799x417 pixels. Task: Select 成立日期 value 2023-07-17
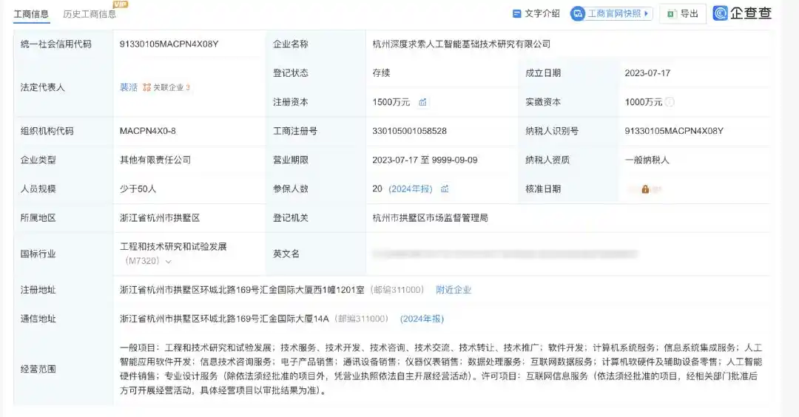[x=647, y=73]
